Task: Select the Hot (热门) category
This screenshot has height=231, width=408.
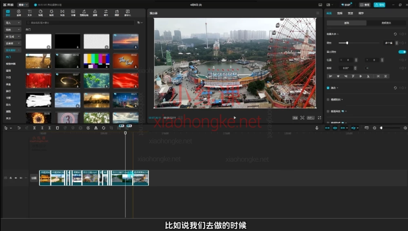Action: tap(8, 57)
